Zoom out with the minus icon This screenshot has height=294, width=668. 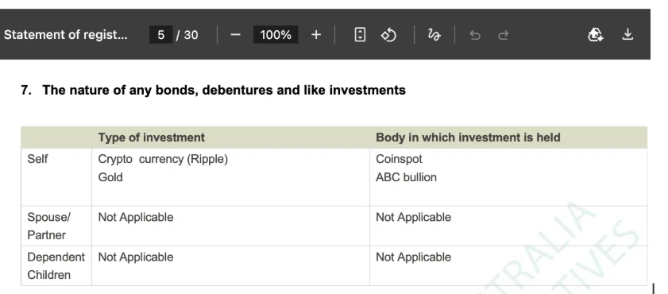coord(236,34)
